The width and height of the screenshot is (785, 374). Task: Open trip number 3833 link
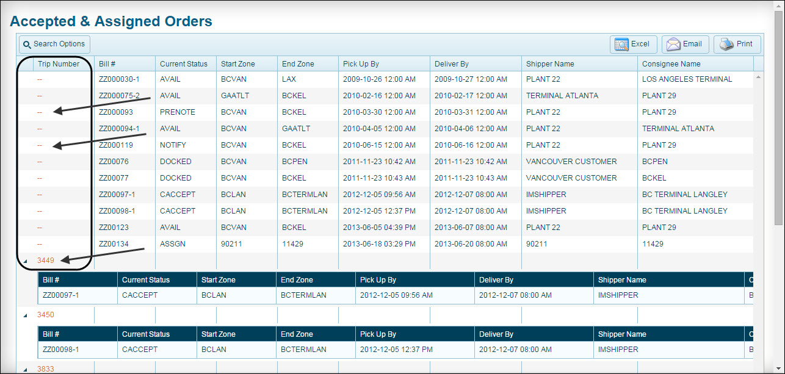[x=46, y=369]
